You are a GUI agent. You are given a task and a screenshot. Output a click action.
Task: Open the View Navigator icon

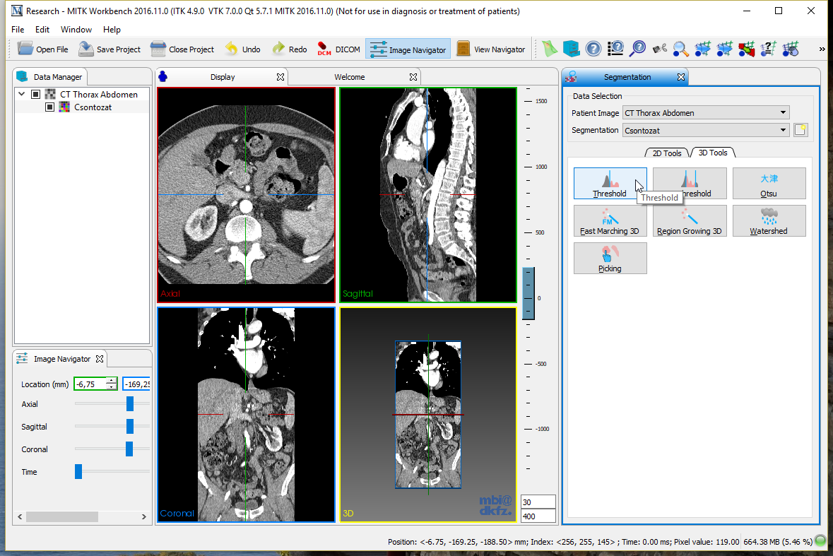(463, 49)
